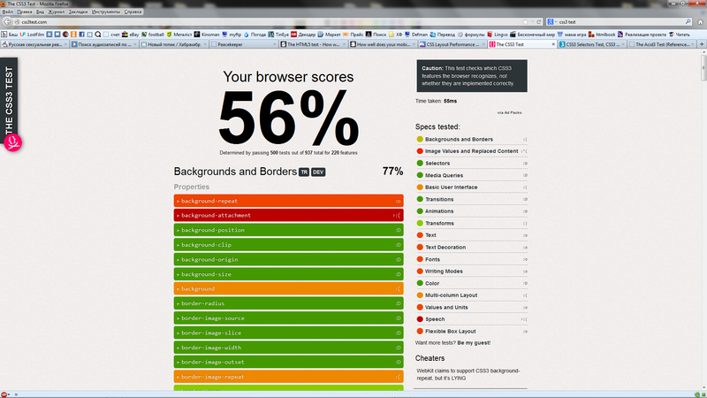Viewport: 707px width, 398px height.
Task: Click the 'css3 test' search field
Action: [x=620, y=21]
